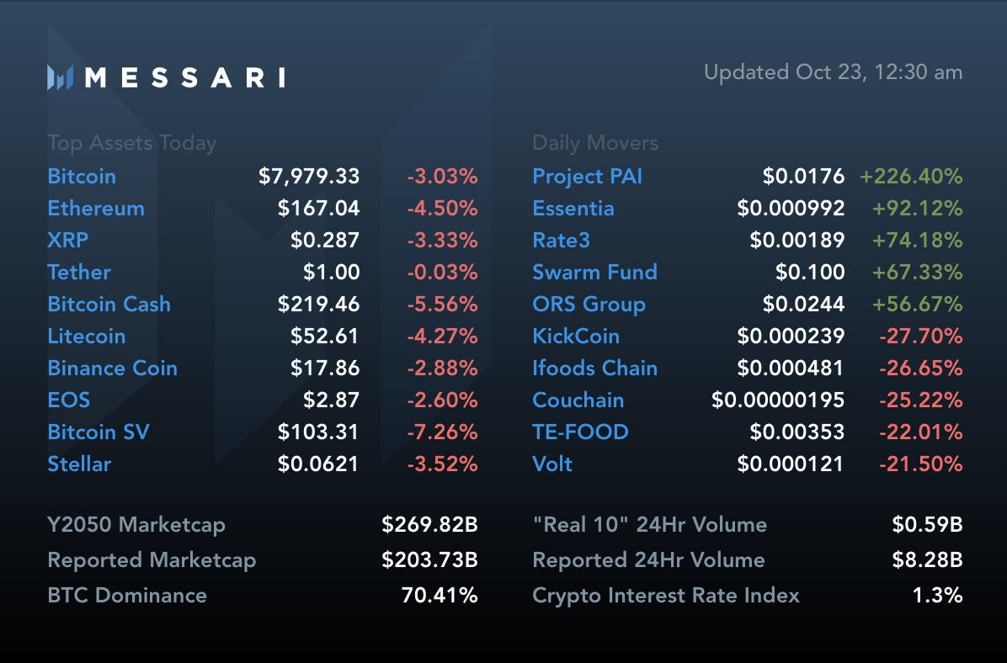Click the KickCoin mover link
Viewport: 1007px width, 663px height.
(576, 337)
